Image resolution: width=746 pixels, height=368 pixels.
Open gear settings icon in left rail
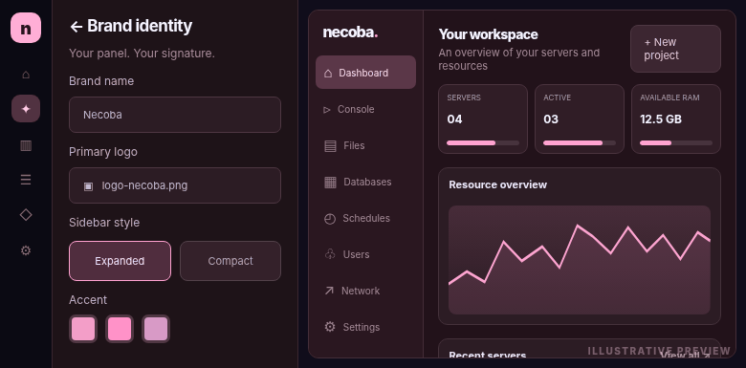point(26,250)
